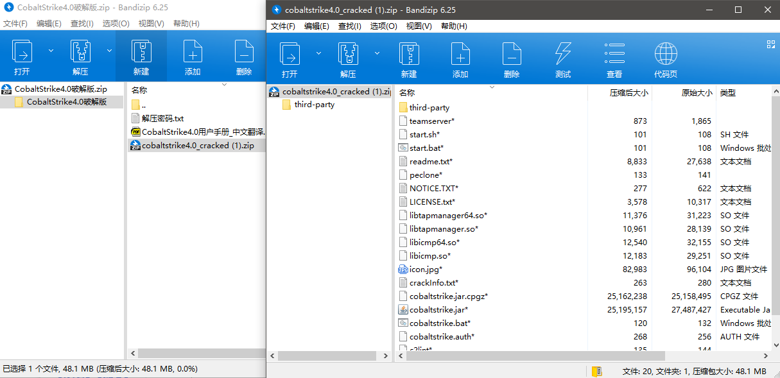This screenshot has width=780, height=378.
Task: Click View (查看) list icon
Action: [x=614, y=54]
